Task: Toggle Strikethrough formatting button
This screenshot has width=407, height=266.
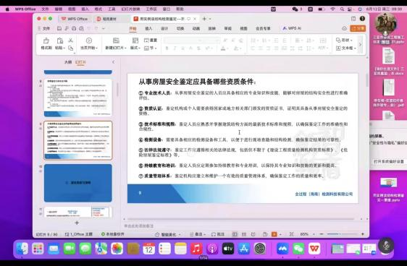Action: pos(198,48)
